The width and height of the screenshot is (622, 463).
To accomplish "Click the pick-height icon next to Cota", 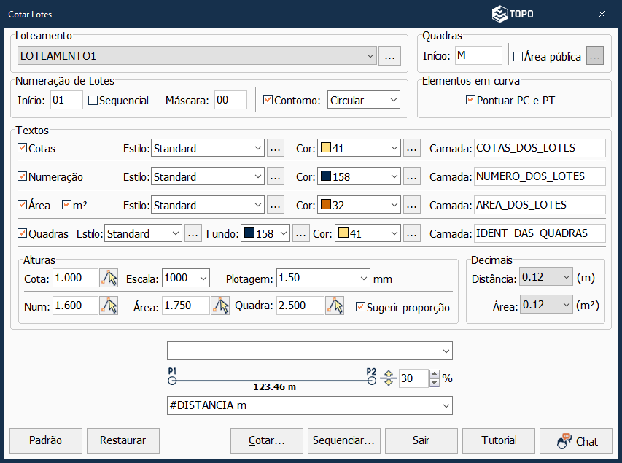I will click(109, 278).
